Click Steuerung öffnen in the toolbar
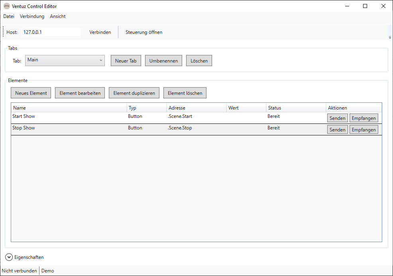Image resolution: width=393 pixels, height=276 pixels. [144, 32]
